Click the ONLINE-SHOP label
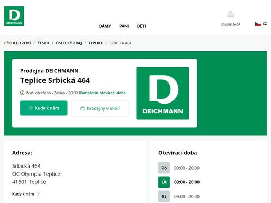 [x=230, y=24]
